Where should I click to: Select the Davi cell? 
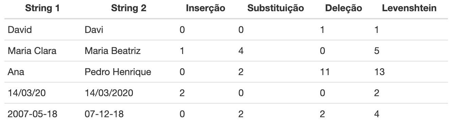[94, 30]
